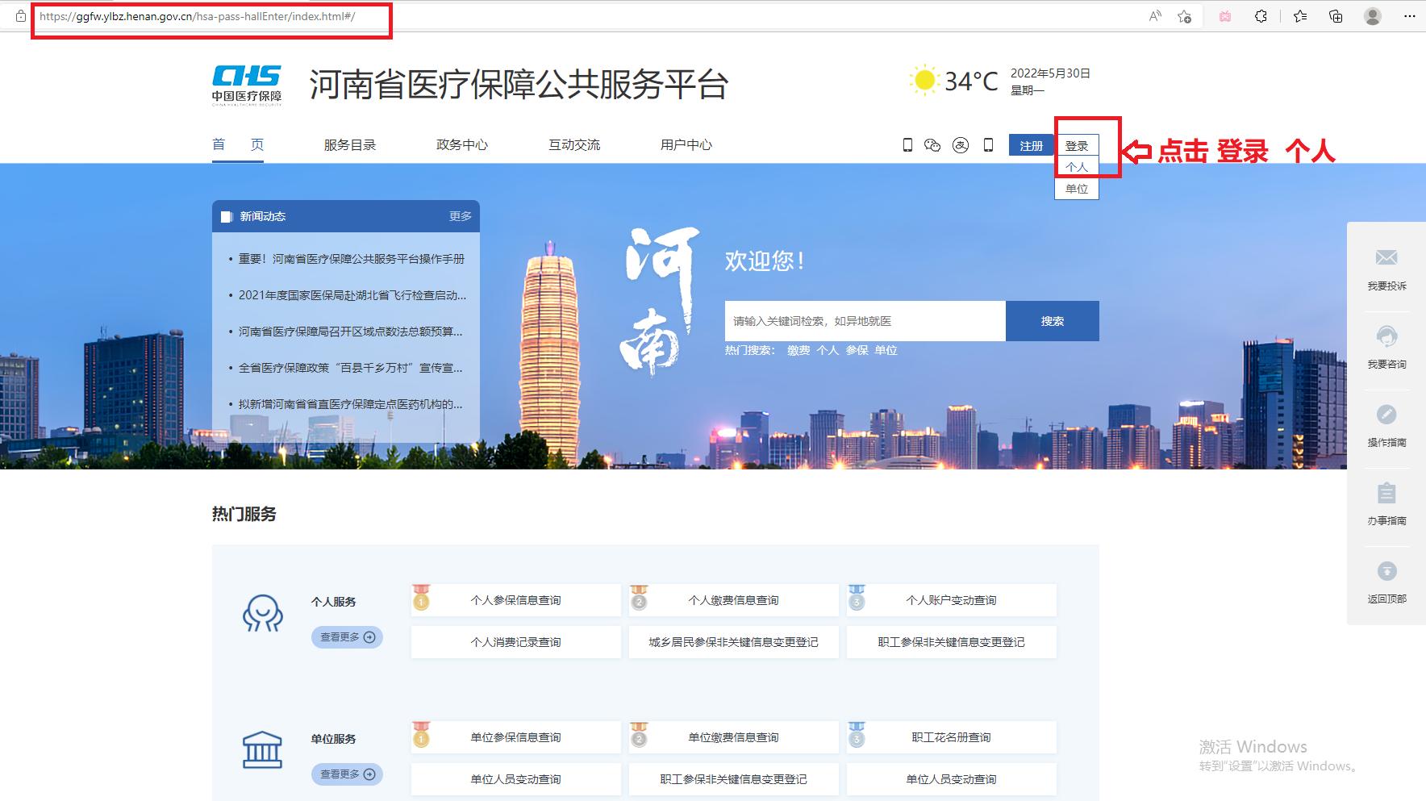Open the 登录 dropdown

click(1076, 145)
